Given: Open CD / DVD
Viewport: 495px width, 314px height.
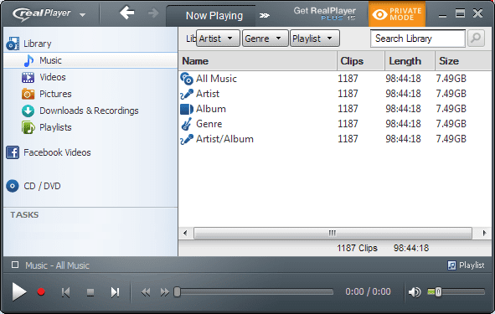Looking at the screenshot, I should (x=42, y=186).
